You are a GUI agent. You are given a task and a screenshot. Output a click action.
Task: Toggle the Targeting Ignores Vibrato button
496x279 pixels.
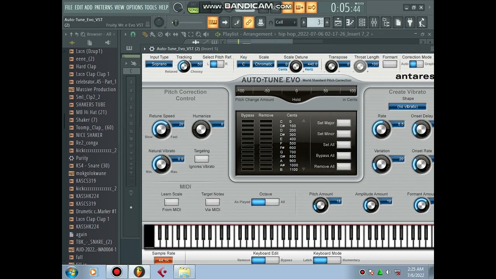(201, 158)
